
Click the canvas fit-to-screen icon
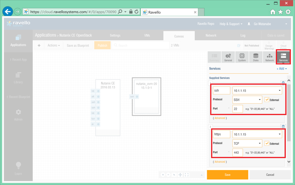(187, 175)
